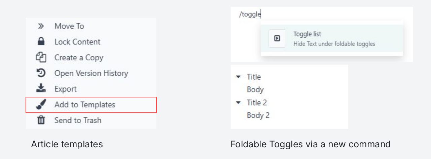Click the Export download icon

pos(41,89)
